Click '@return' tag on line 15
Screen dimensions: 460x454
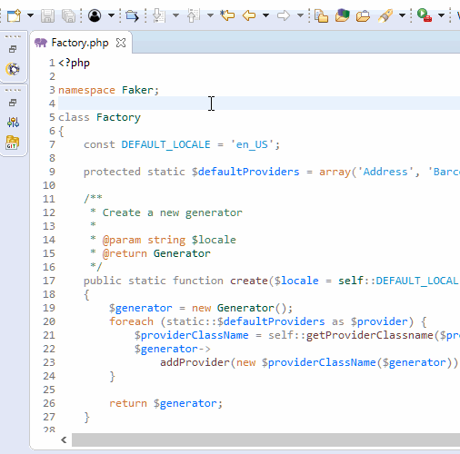pyautogui.click(x=125, y=253)
